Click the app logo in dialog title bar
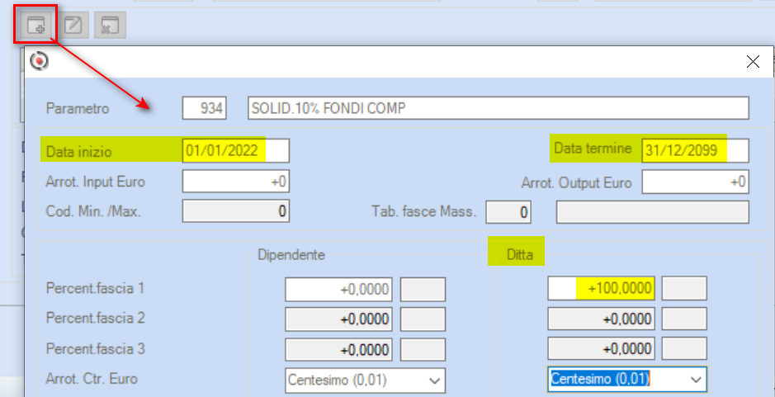 [39, 61]
